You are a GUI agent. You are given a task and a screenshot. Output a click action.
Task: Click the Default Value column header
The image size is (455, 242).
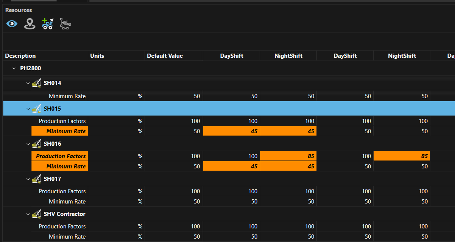point(165,56)
